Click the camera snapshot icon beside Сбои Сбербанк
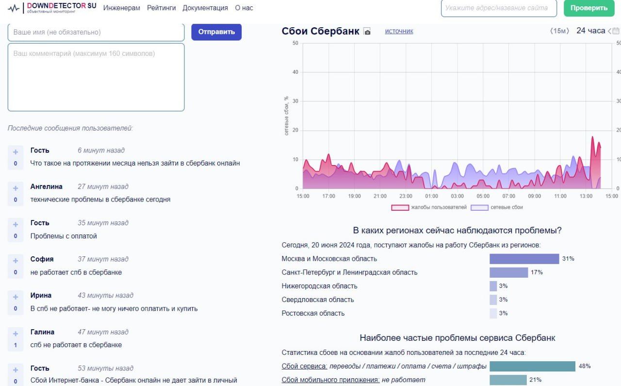The image size is (621, 386). (x=367, y=32)
